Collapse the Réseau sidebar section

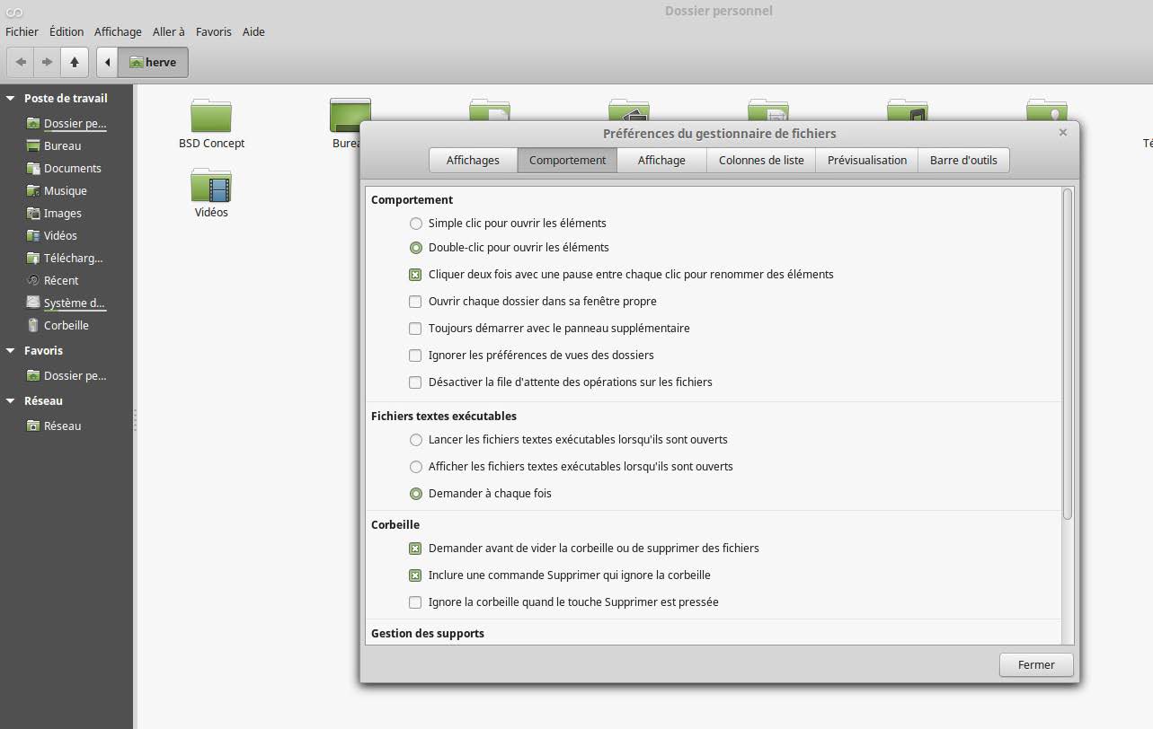click(x=11, y=401)
